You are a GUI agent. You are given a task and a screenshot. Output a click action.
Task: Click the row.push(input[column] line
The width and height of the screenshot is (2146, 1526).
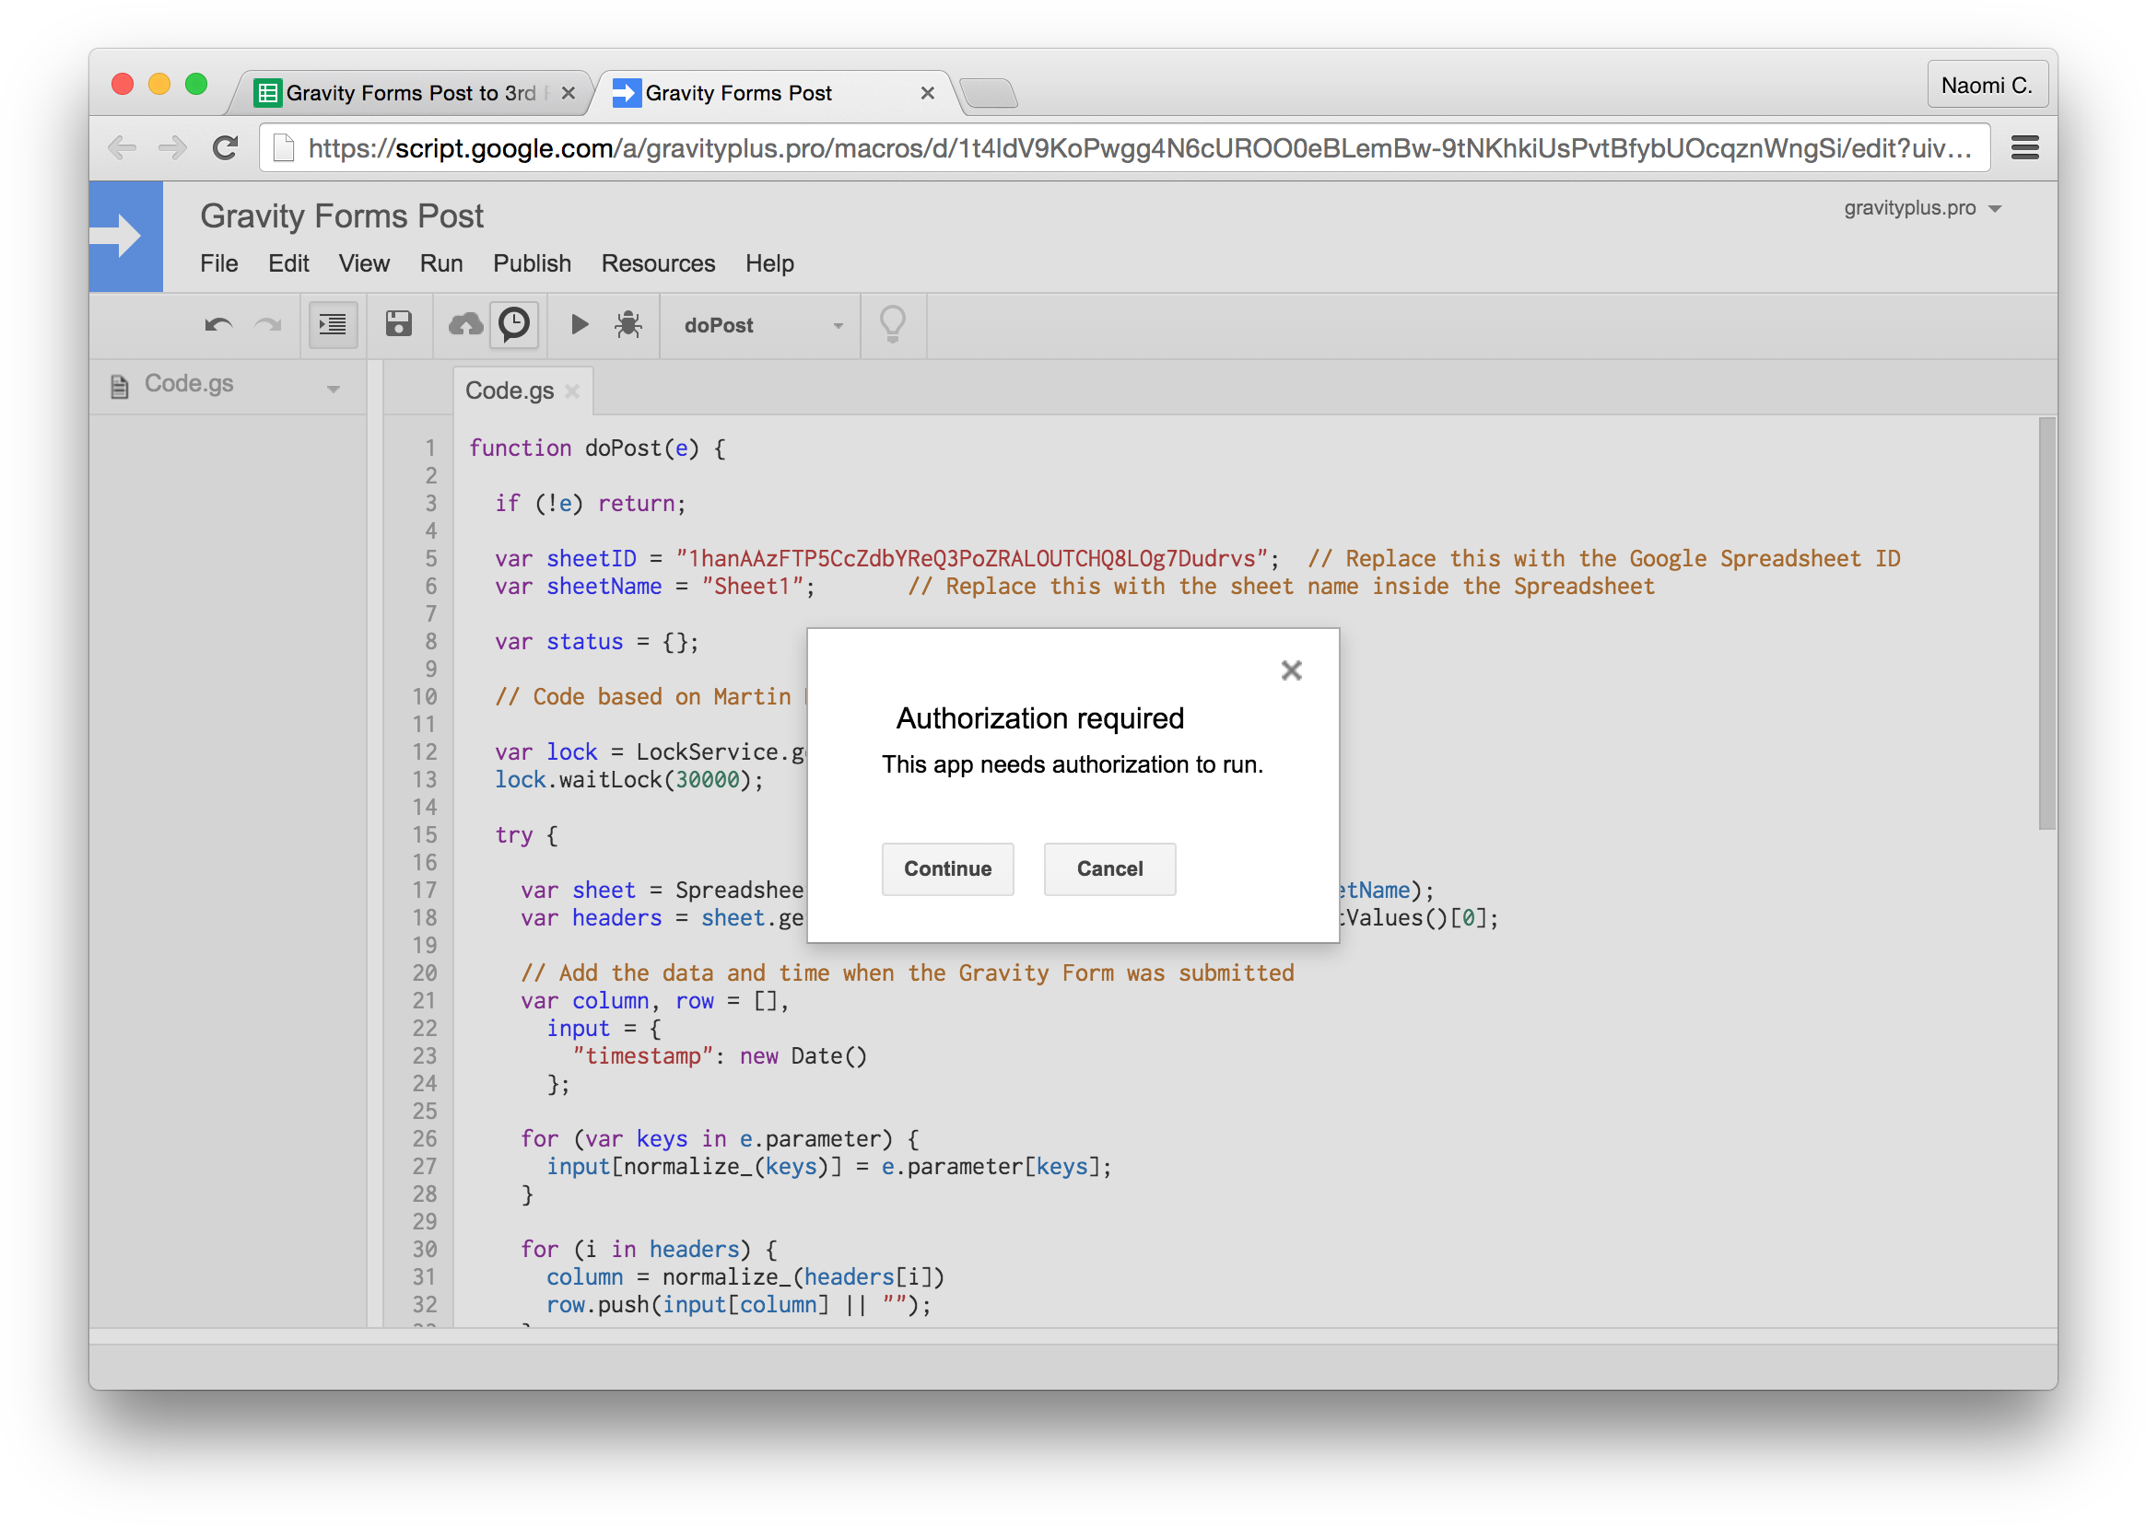coord(739,1304)
